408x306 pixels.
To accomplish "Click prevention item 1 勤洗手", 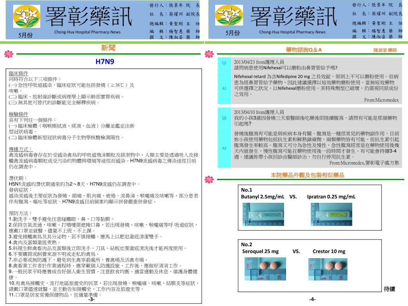I will pos(61,219).
